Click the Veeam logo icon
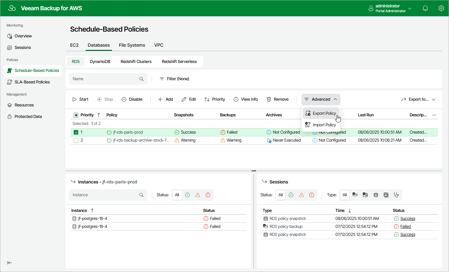 point(12,8)
